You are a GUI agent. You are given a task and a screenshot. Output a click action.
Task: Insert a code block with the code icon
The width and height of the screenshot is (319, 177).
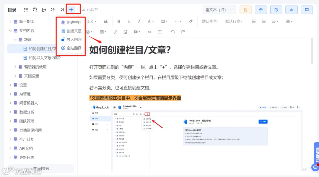coord(150,32)
